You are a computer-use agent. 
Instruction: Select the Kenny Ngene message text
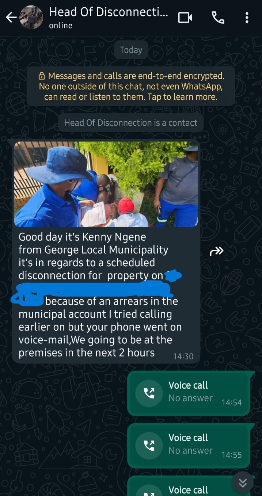click(x=100, y=295)
